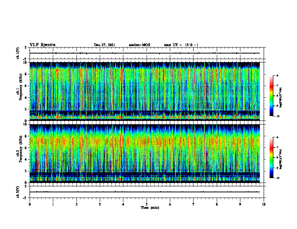Click the ch.1 spectrogram color scale bar
This screenshot has width=297, height=229.
[271, 96]
